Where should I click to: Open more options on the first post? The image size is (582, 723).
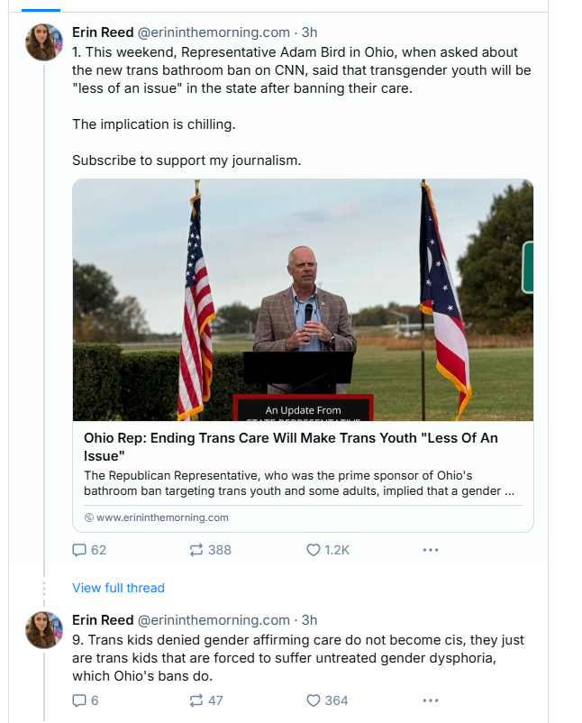[x=431, y=550]
